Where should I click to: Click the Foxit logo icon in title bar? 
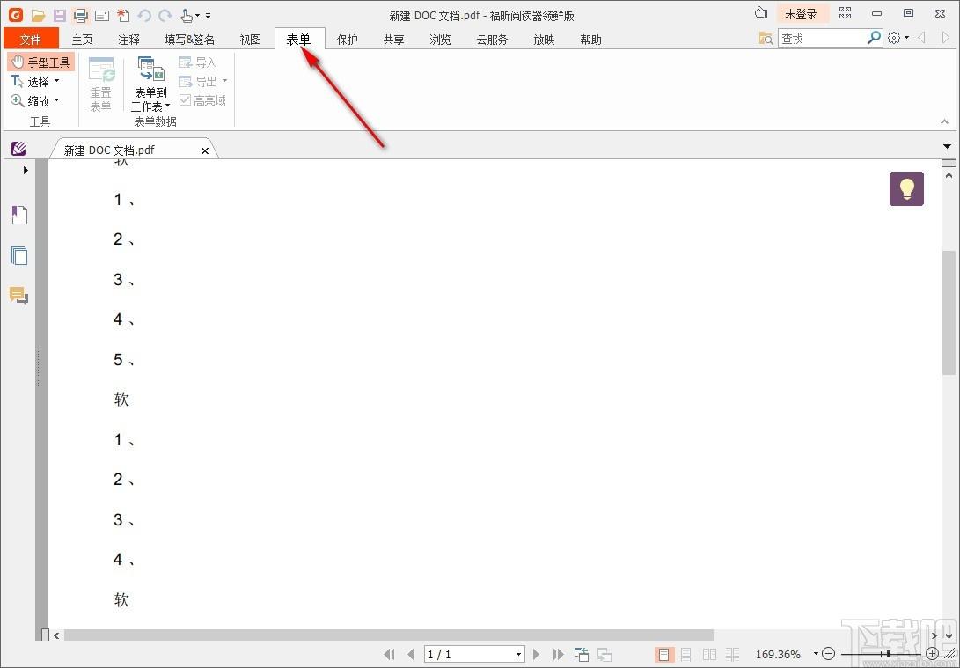16,15
